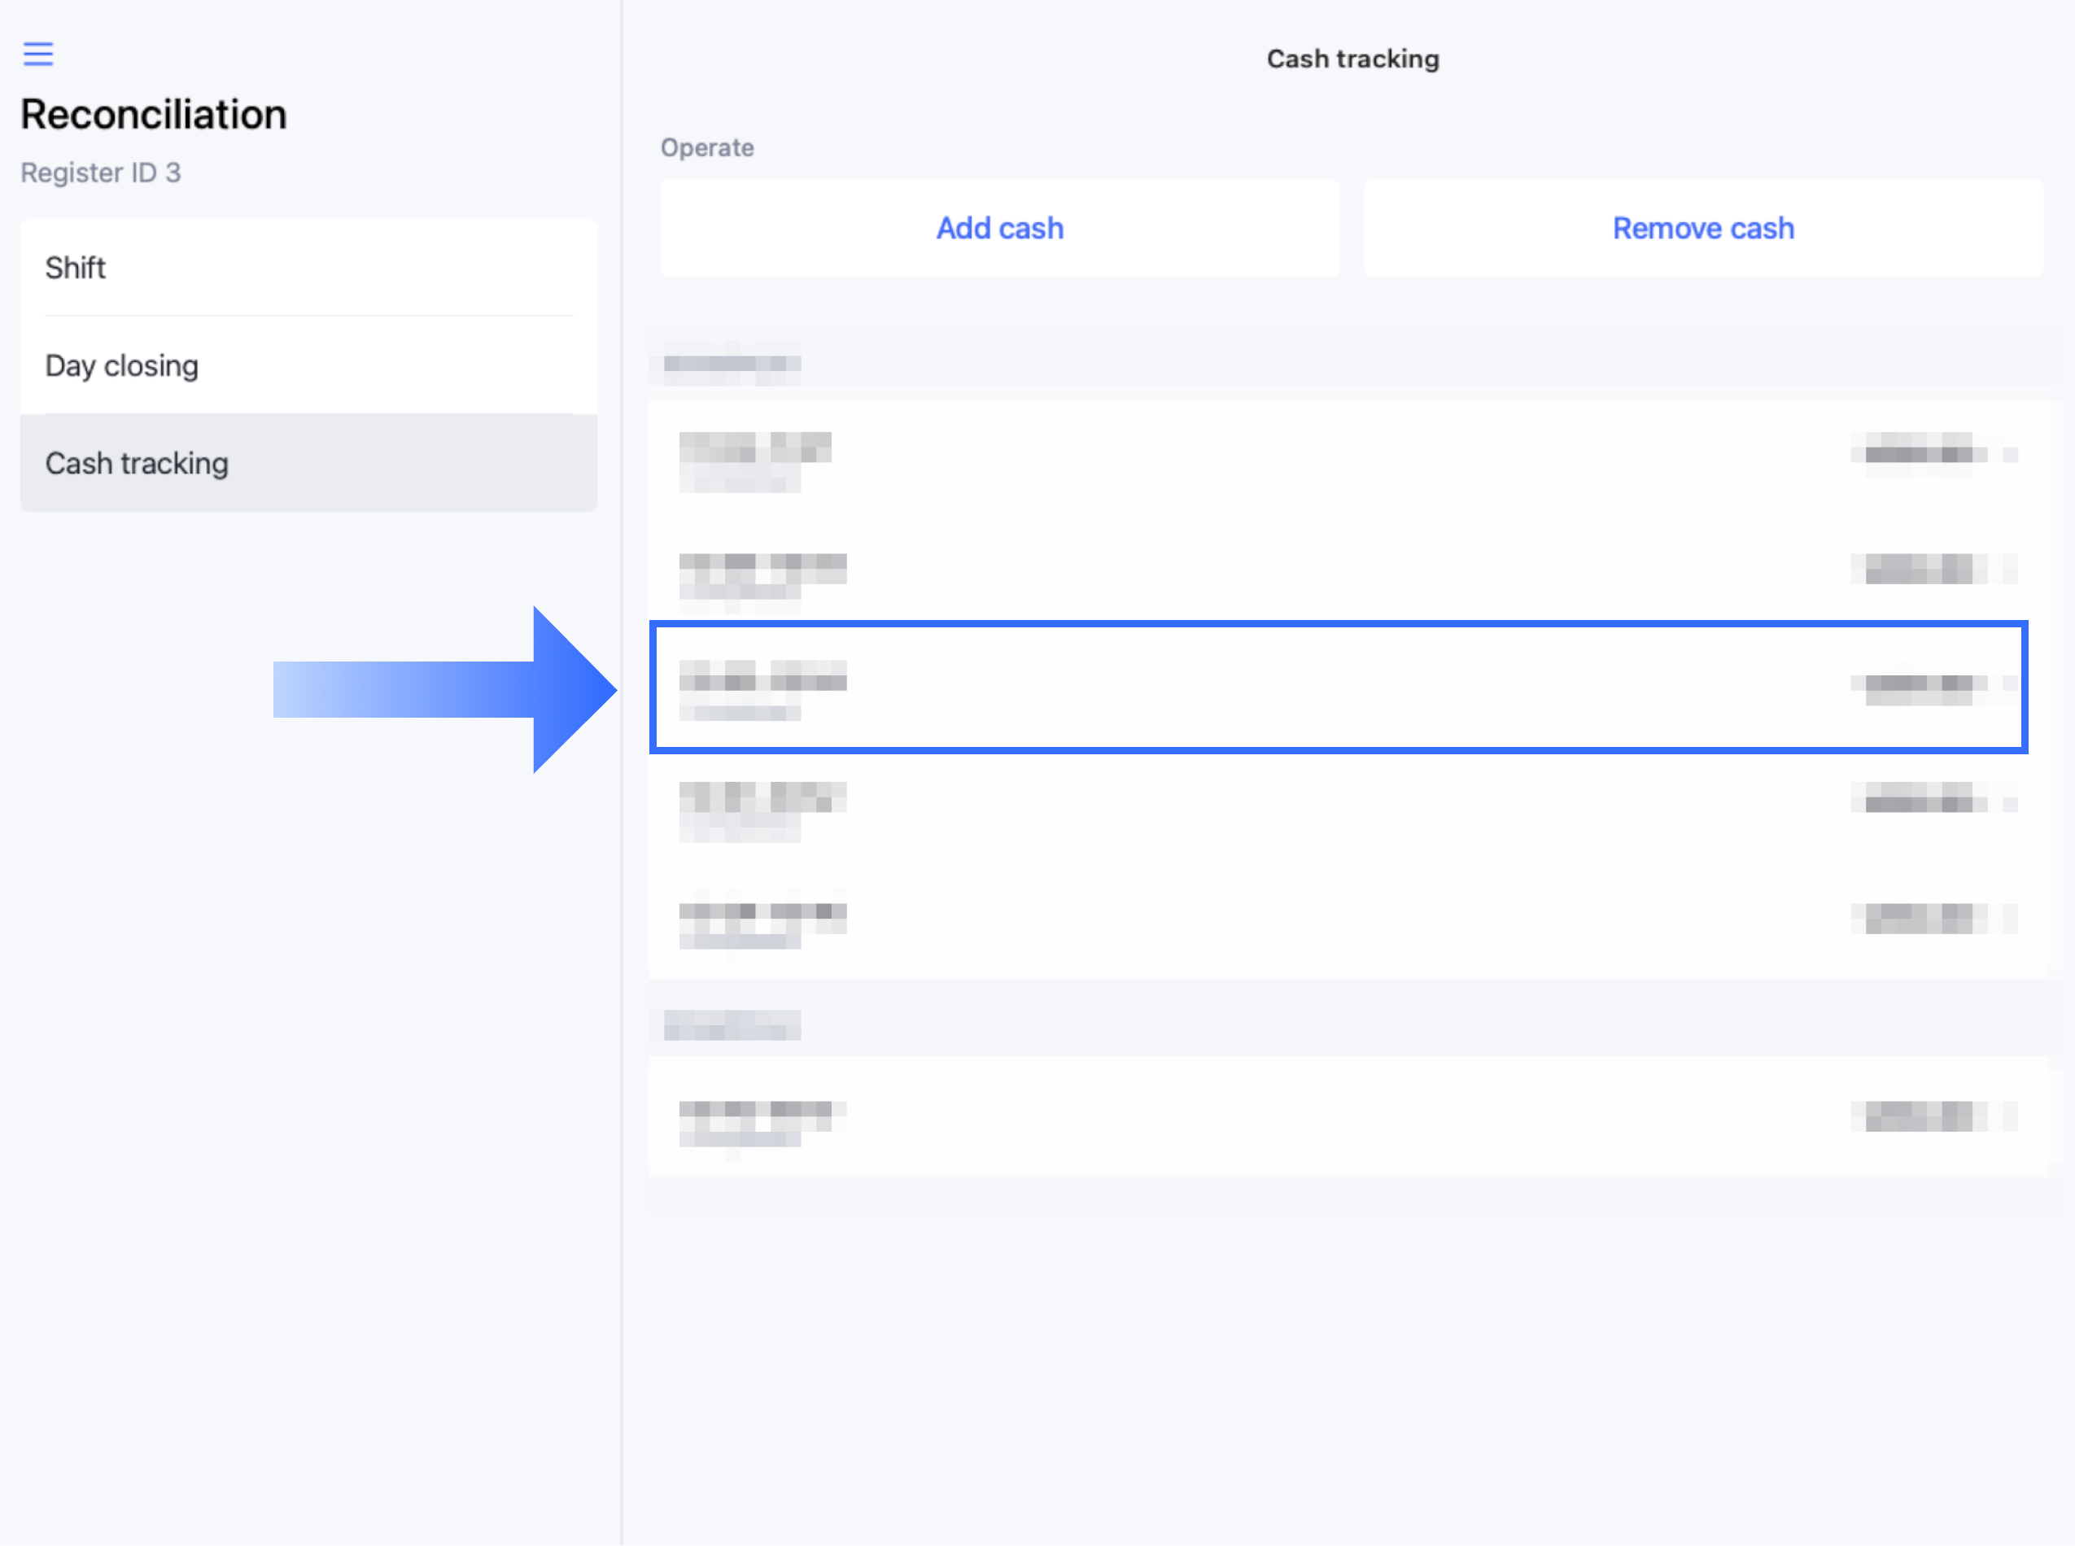Image resolution: width=2075 pixels, height=1546 pixels.
Task: Click the Operate section label
Action: (706, 148)
